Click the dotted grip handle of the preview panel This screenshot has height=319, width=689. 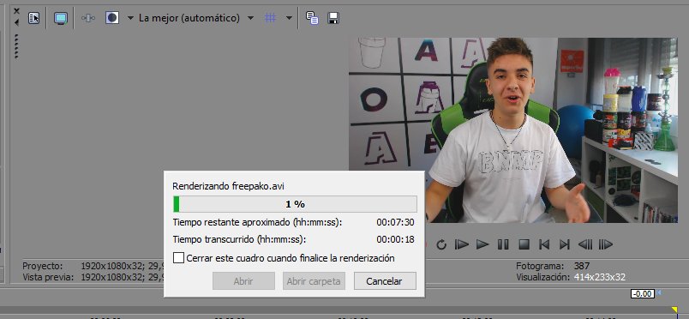[16, 46]
